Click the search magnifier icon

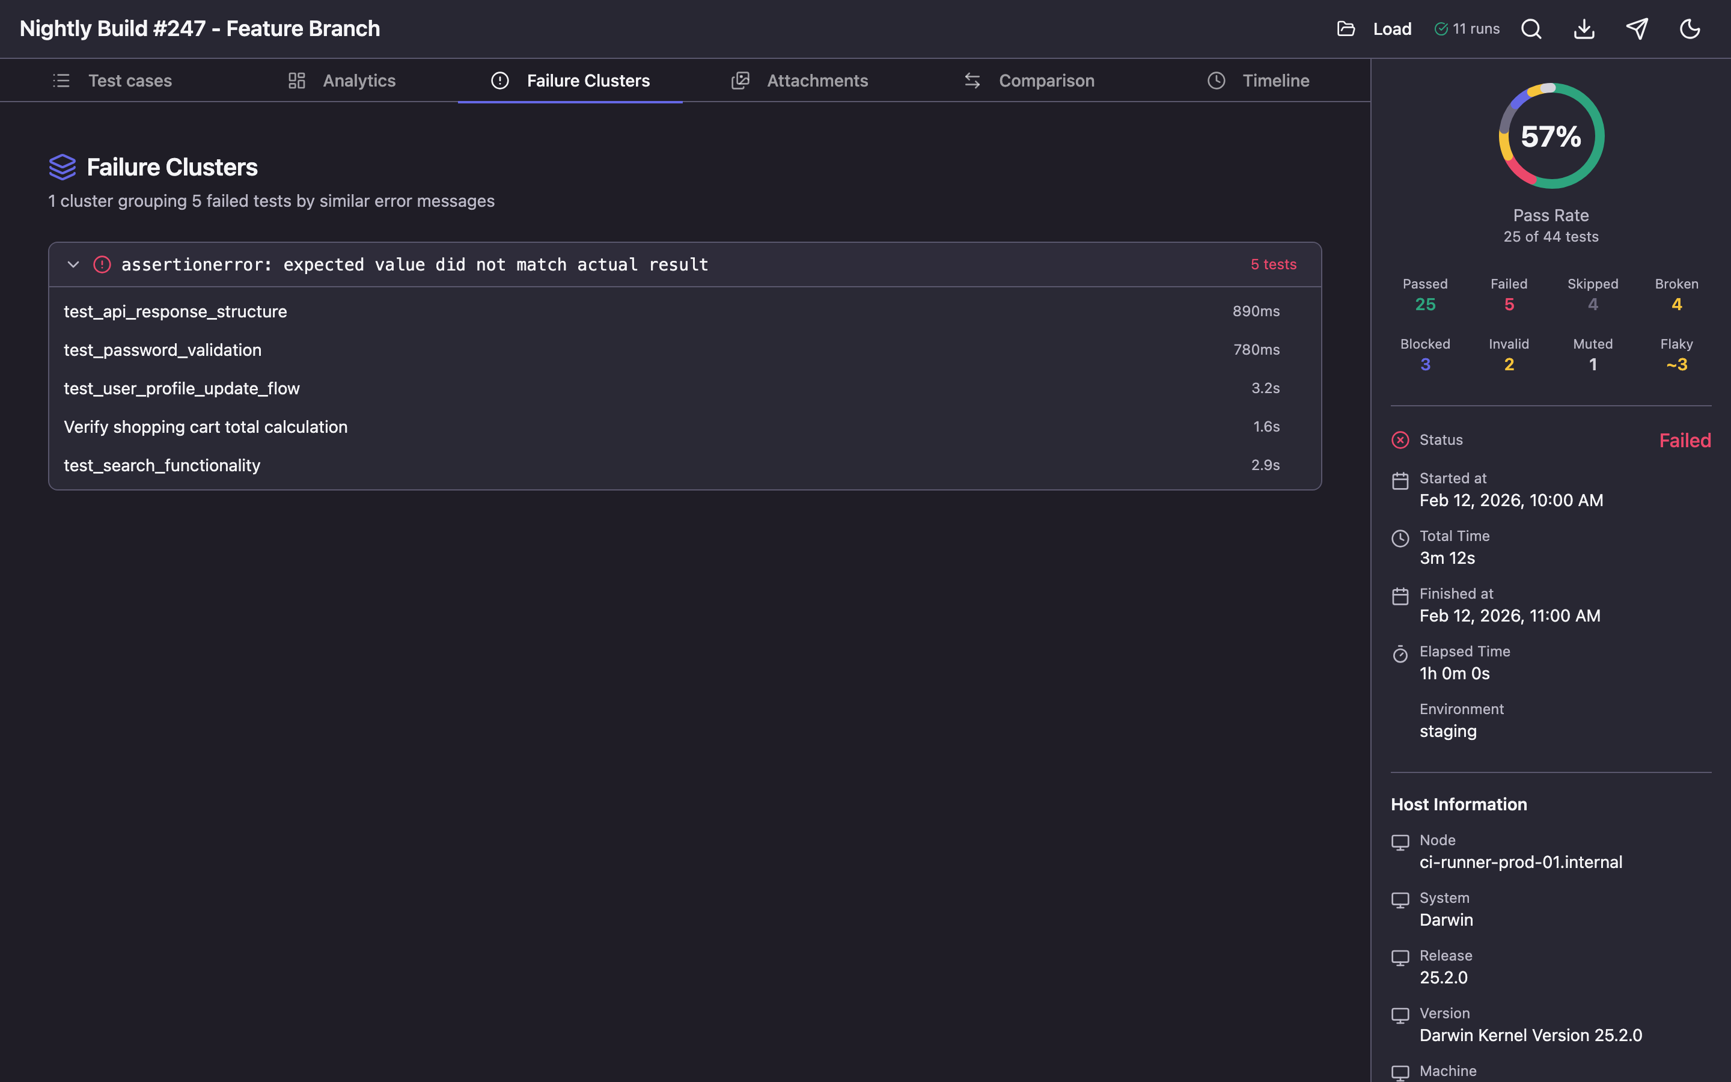click(1531, 29)
